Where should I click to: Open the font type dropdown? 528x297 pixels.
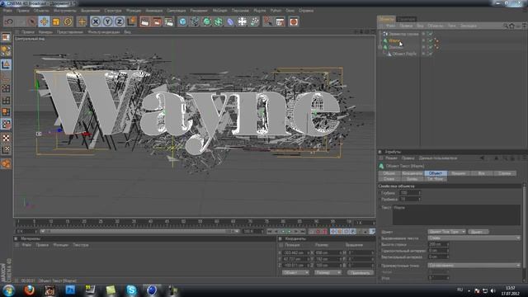(x=446, y=232)
